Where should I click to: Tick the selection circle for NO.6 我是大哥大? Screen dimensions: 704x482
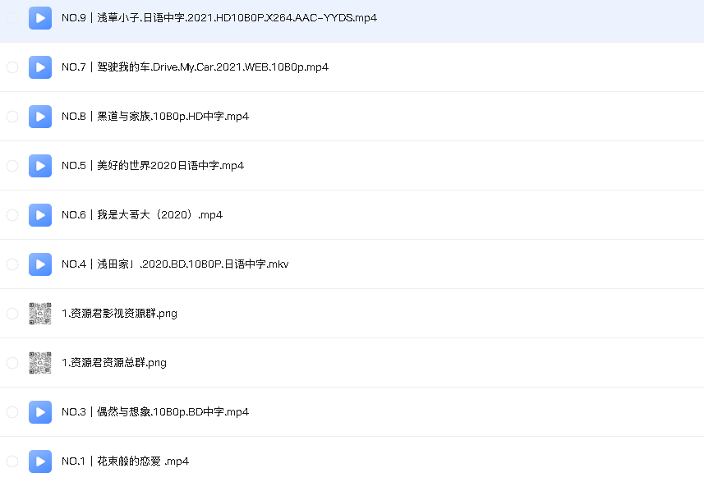12,215
